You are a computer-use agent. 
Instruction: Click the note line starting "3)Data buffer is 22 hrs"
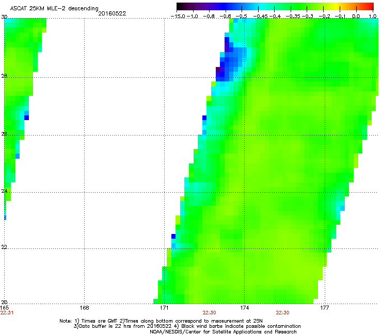click(x=187, y=326)
